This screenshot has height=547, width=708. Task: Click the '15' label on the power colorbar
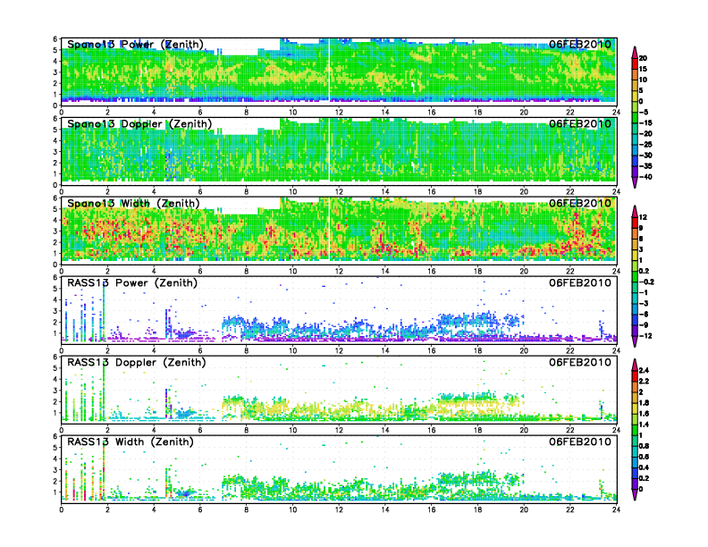[x=643, y=69]
